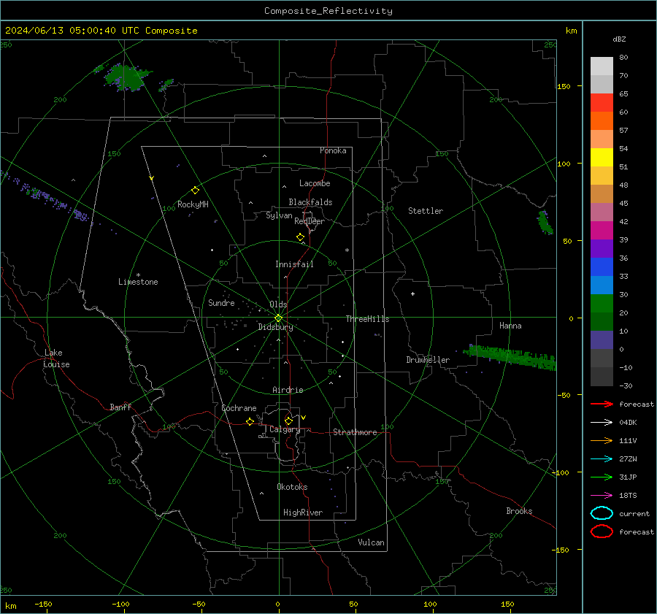Image resolution: width=657 pixels, height=614 pixels.
Task: Click the orange 111V arrow in legend
Action: [602, 440]
